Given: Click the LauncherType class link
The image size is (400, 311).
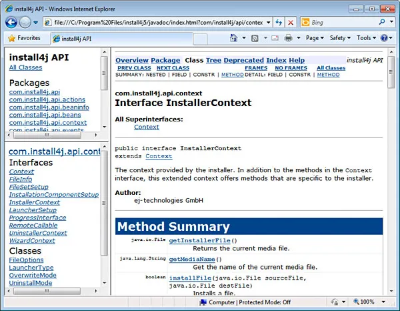Looking at the screenshot, I should 31,268.
